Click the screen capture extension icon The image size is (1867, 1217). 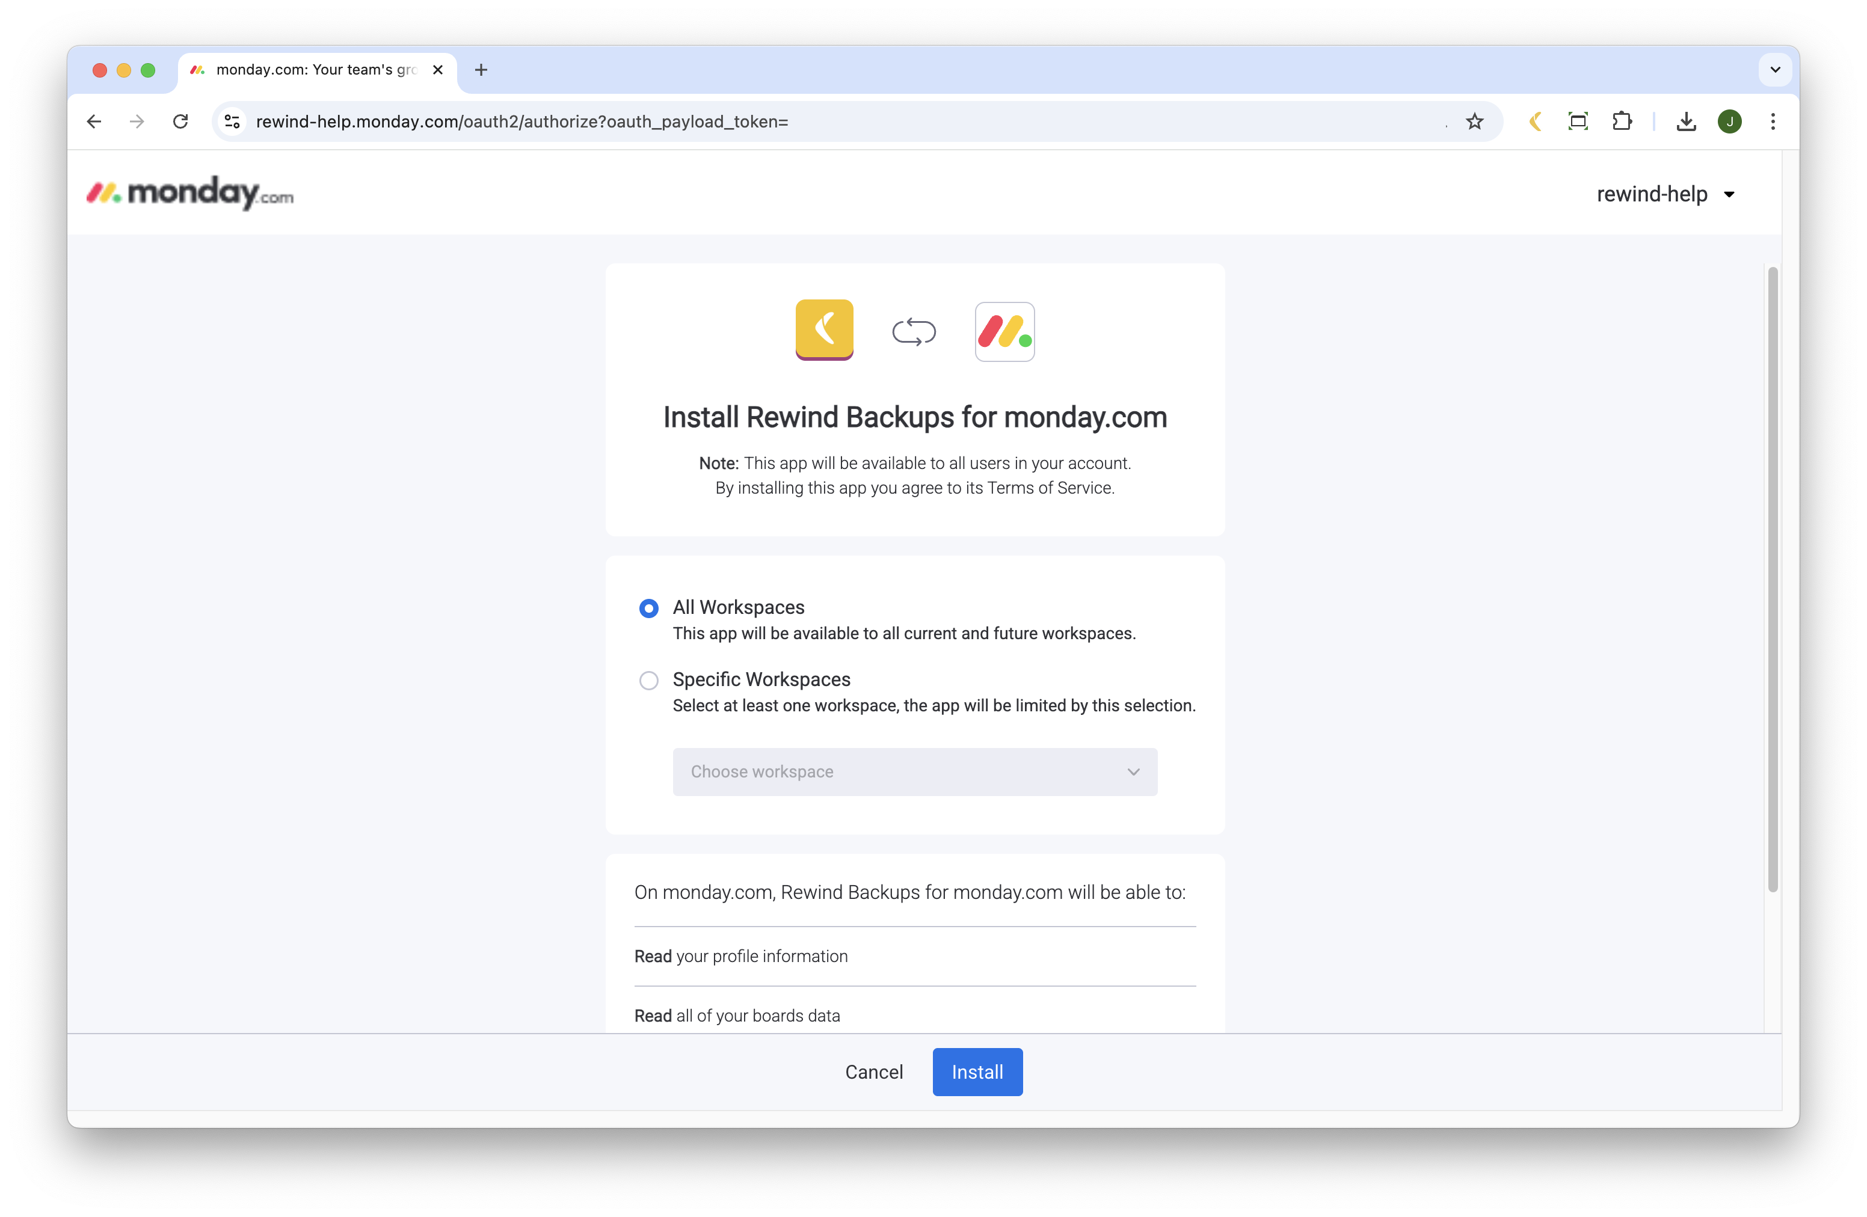point(1578,121)
